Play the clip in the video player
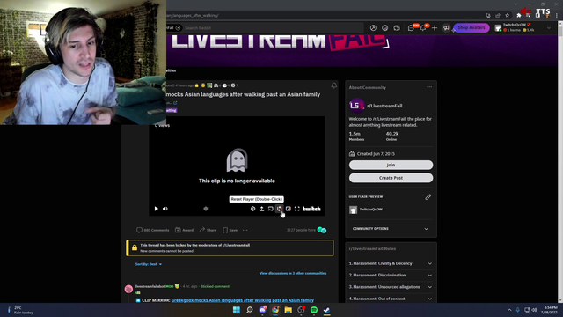Viewport: 563px width, 317px height. pyautogui.click(x=157, y=209)
